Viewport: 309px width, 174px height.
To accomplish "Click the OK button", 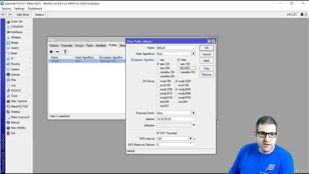I will pyautogui.click(x=206, y=48).
